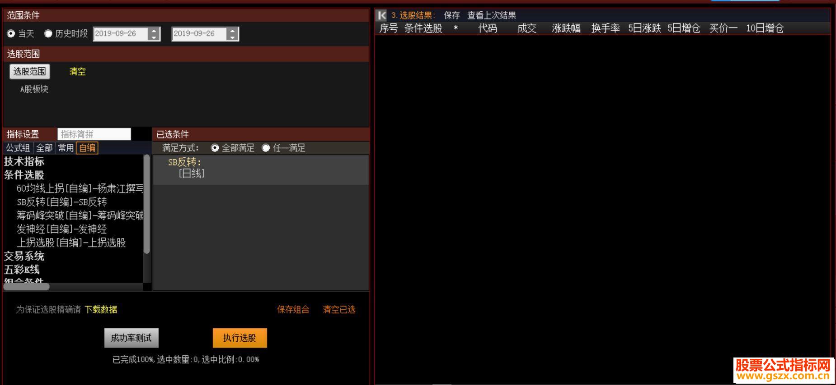
Task: Decrease the end date with down arrow
Action: 233,37
